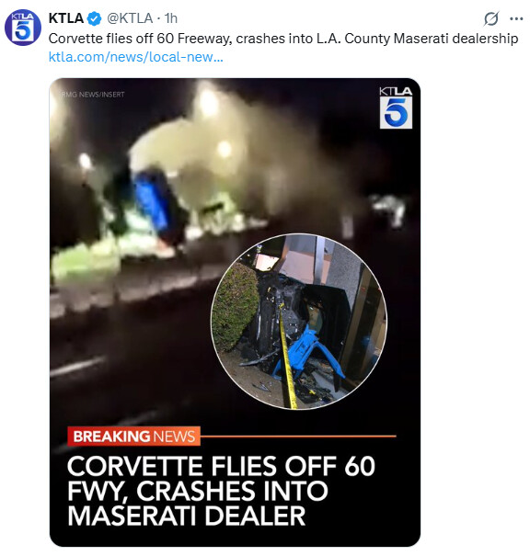The width and height of the screenshot is (530, 556).
Task: Click the red BREAKING NEWS banner
Action: pos(133,437)
